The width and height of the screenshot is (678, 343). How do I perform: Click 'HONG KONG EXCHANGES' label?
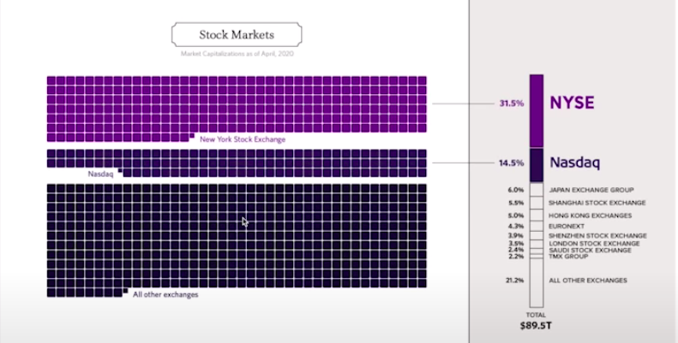pyautogui.click(x=591, y=216)
